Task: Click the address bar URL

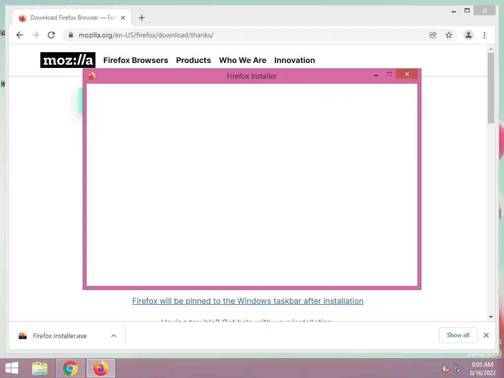Action: click(146, 35)
